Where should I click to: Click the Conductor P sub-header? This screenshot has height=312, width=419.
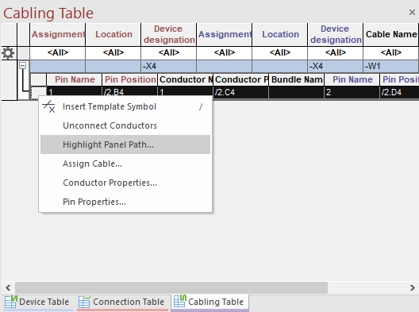tap(241, 79)
